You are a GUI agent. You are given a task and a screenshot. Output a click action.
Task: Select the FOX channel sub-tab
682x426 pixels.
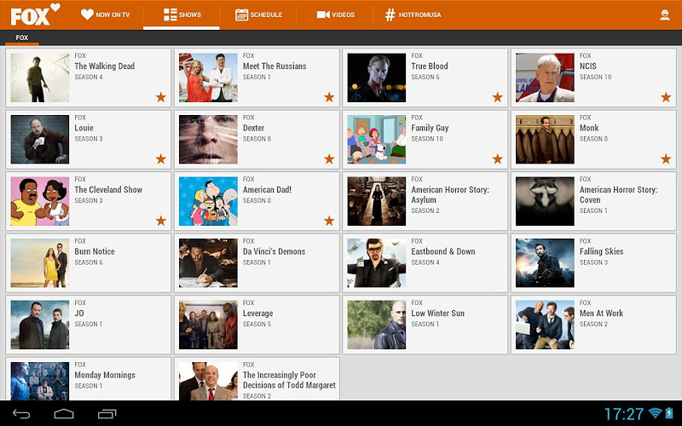point(22,37)
